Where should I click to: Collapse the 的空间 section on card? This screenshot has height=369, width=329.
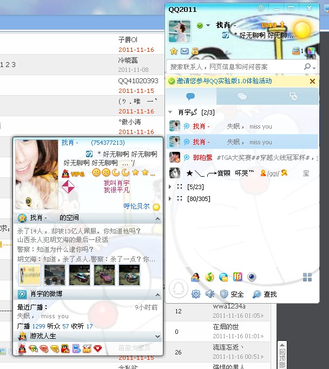click(x=157, y=219)
